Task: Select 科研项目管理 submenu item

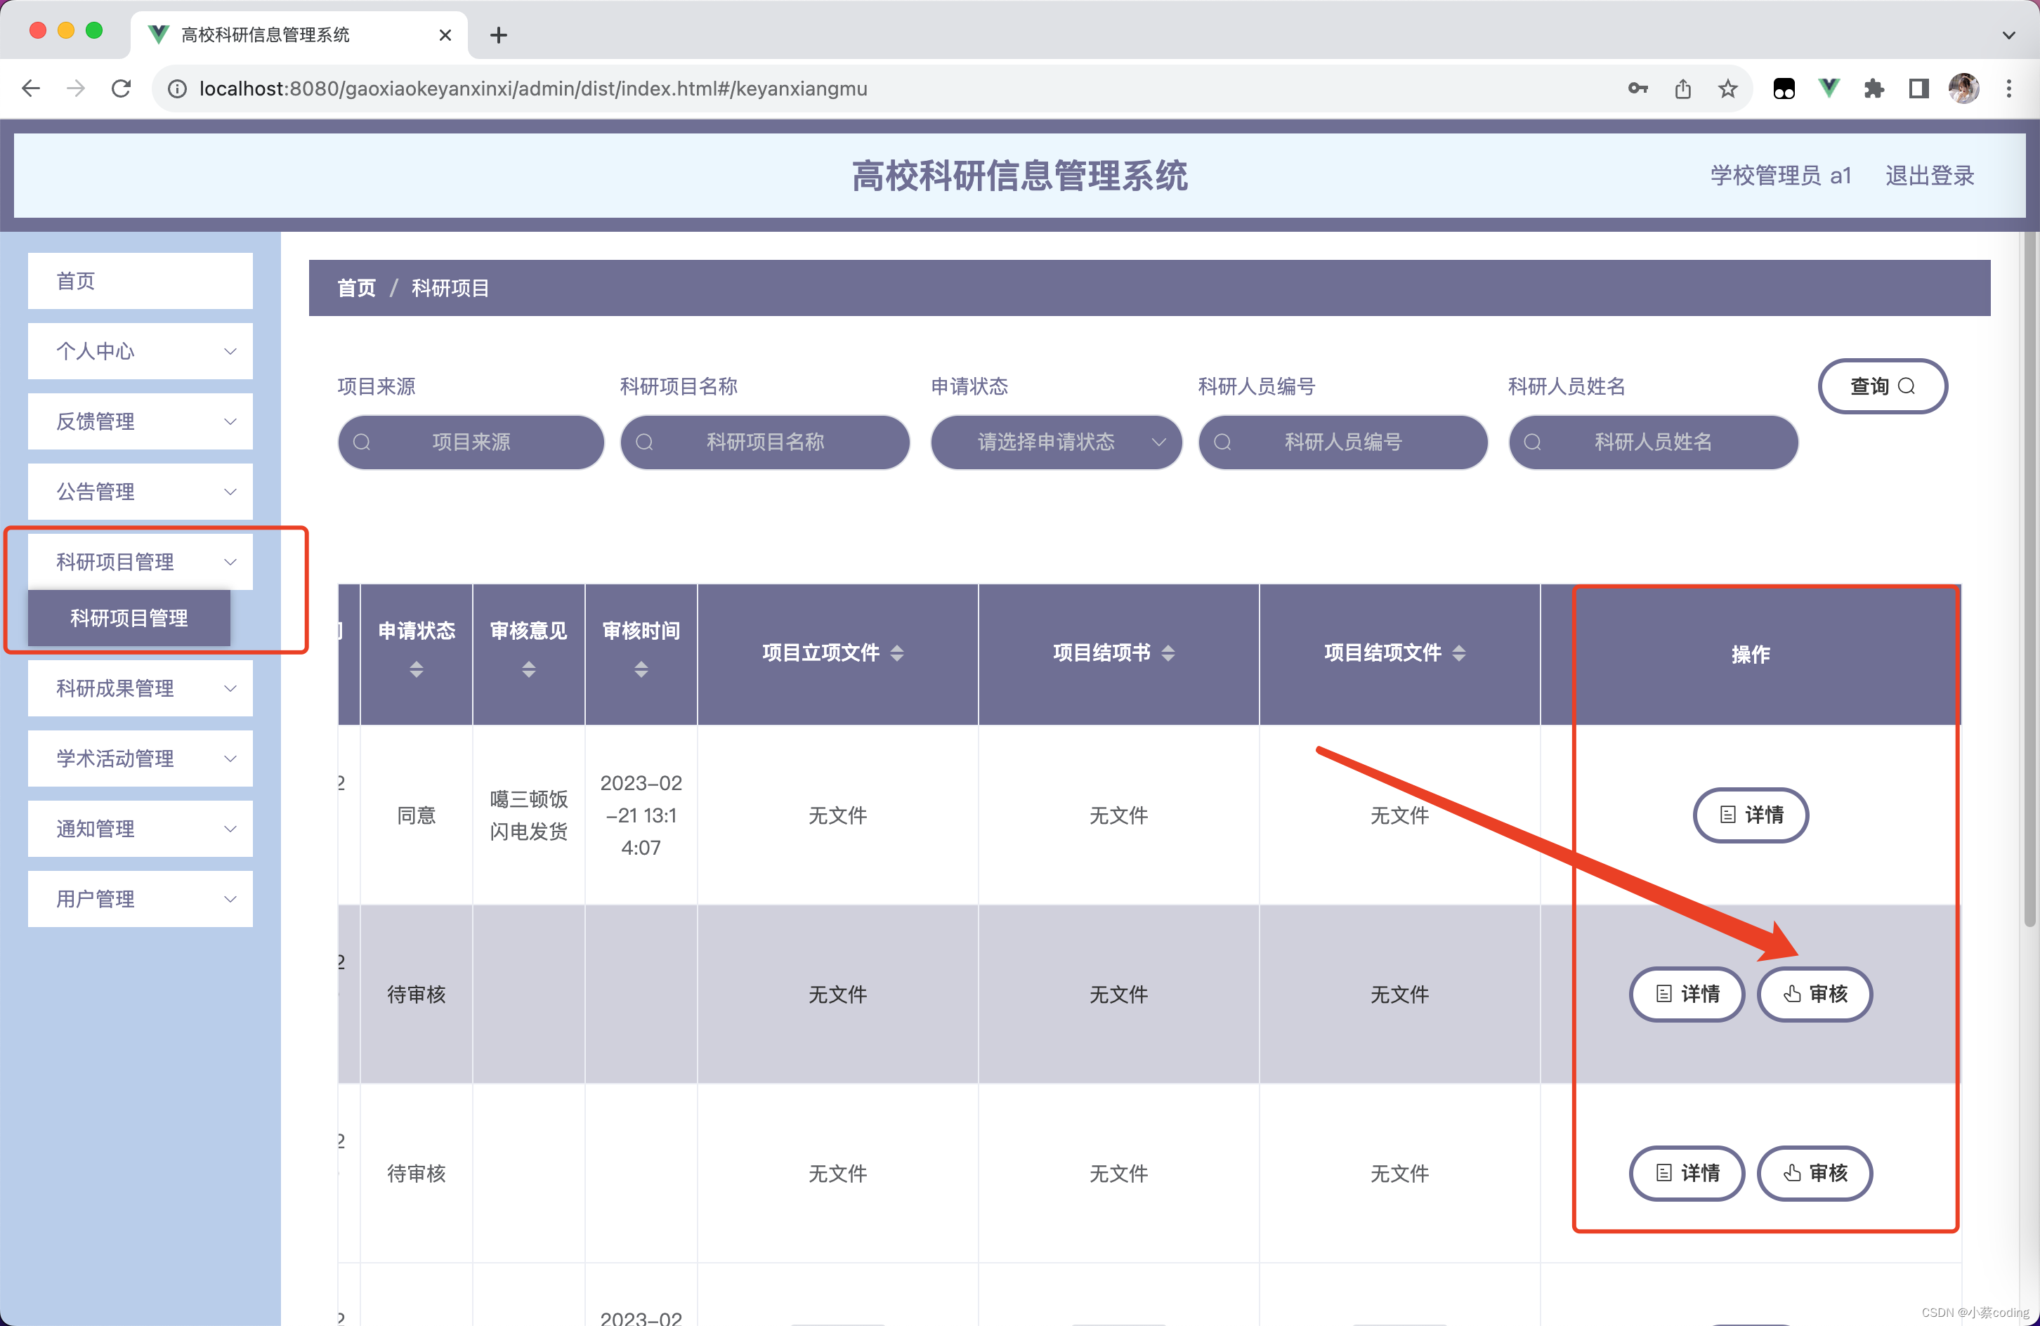Action: pos(129,618)
